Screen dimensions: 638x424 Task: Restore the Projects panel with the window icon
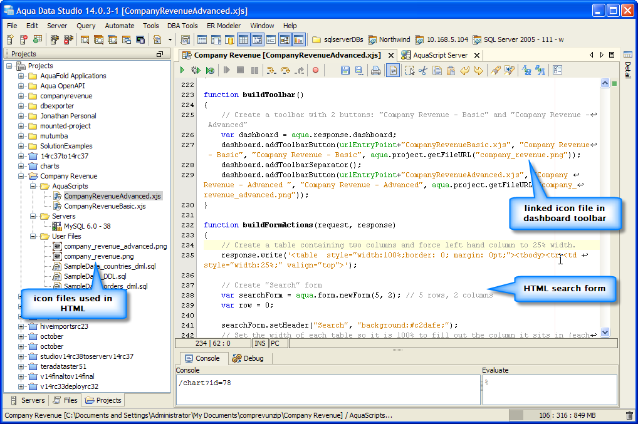click(x=159, y=54)
